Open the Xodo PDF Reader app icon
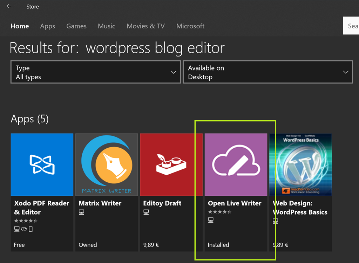 pyautogui.click(x=42, y=164)
